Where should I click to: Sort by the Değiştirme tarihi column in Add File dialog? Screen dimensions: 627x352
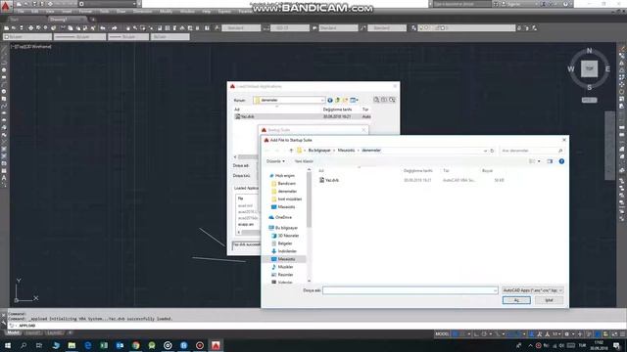pyautogui.click(x=418, y=171)
